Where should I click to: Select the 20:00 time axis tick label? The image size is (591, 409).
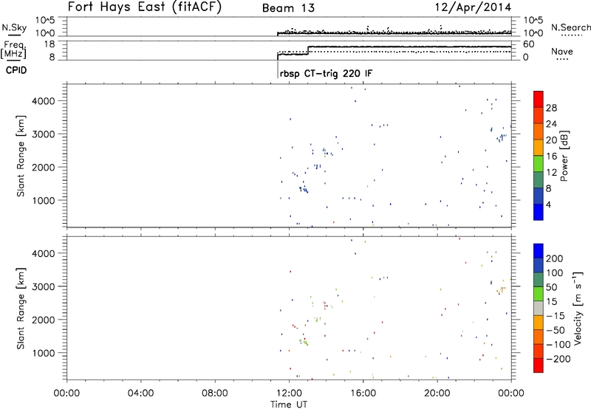[x=437, y=393]
